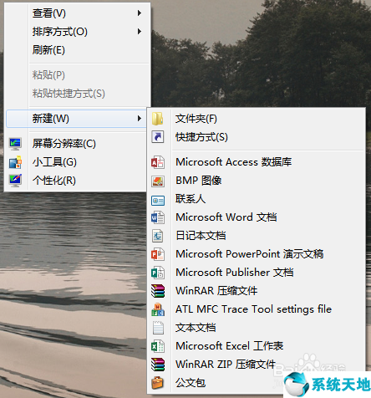This screenshot has width=371, height=398.
Task: Choose 文本文档 to create a text file
Action: coord(196,328)
